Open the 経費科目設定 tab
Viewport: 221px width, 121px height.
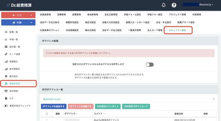click(72, 22)
